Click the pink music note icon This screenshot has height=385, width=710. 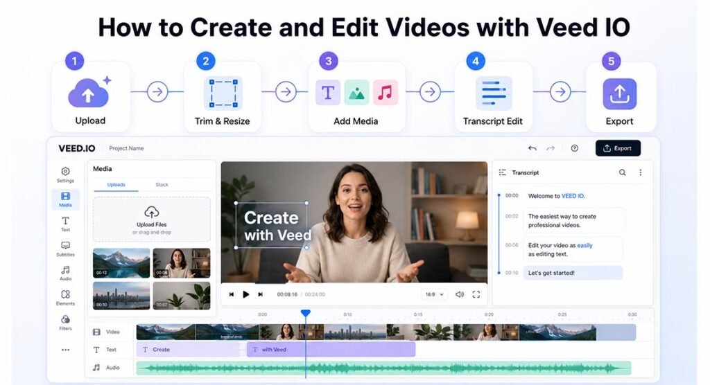tap(386, 93)
